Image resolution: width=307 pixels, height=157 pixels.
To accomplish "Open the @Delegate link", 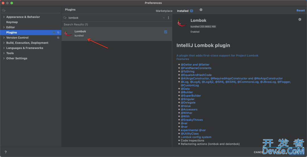I will click(x=188, y=103).
